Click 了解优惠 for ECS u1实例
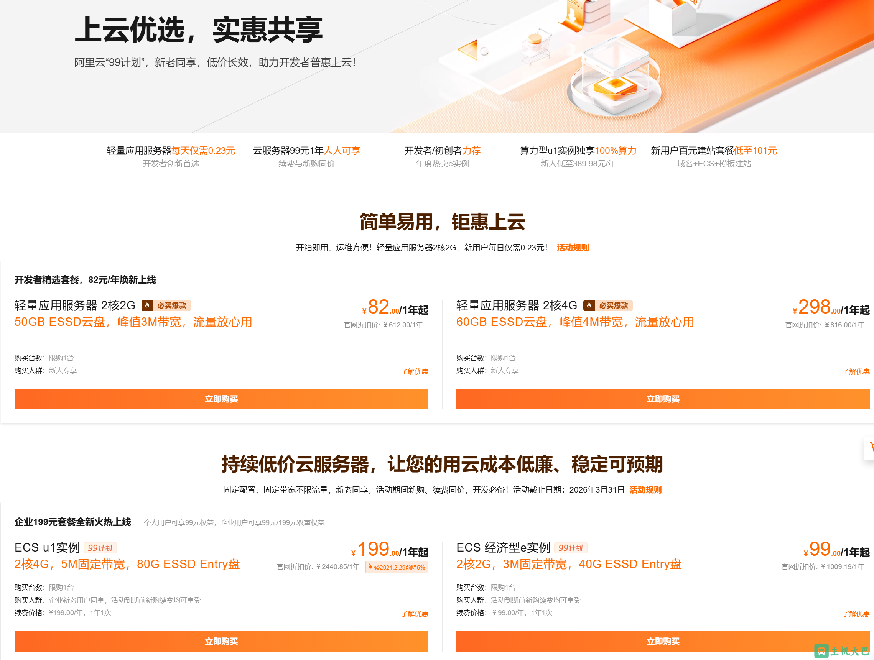This screenshot has height=660, width=874. [414, 614]
